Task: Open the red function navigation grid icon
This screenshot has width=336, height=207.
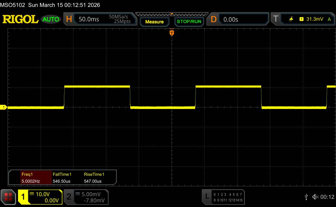Action: click(x=8, y=197)
